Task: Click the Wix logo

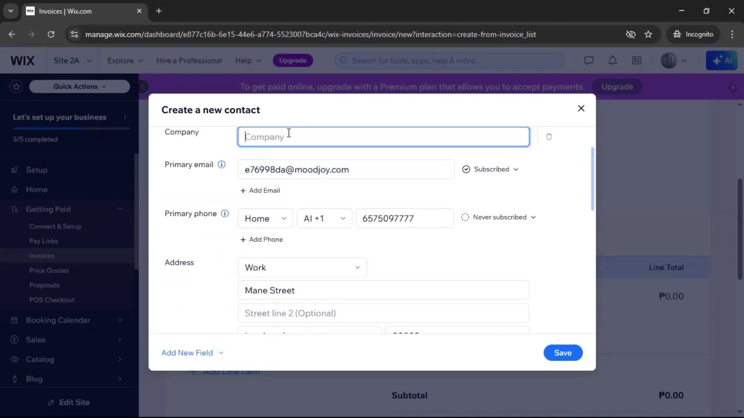Action: [x=22, y=60]
